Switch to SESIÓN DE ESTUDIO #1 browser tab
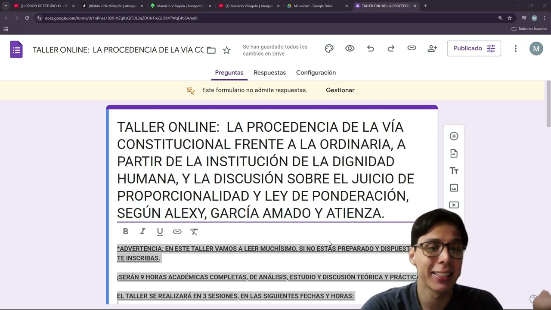 [44, 6]
